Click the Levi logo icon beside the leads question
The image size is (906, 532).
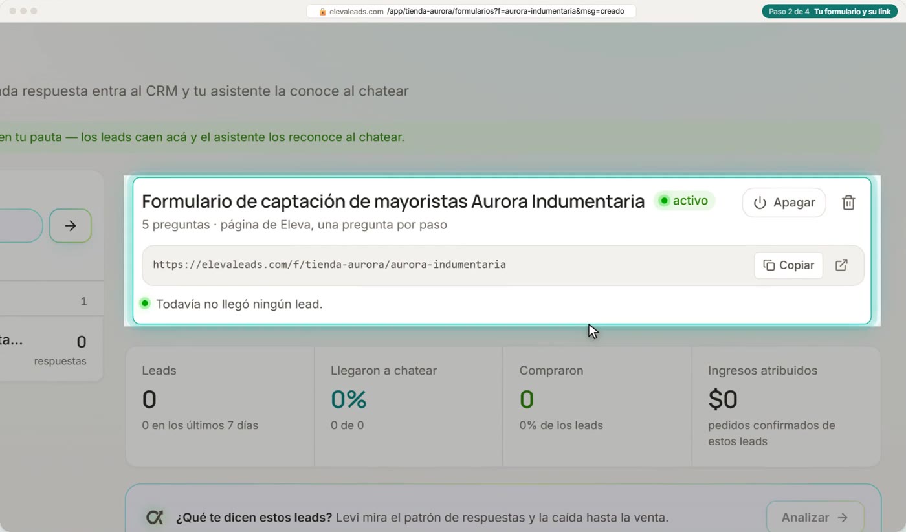pyautogui.click(x=155, y=518)
